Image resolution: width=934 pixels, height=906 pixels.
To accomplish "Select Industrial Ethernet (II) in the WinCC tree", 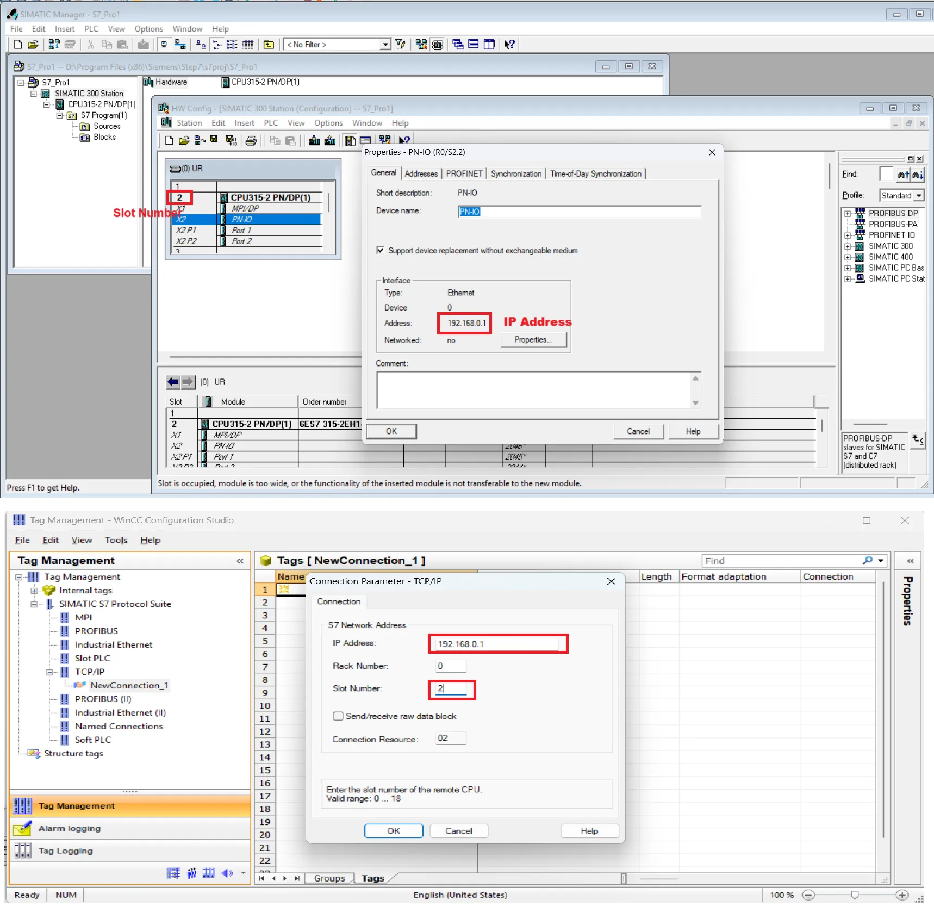I will click(120, 713).
